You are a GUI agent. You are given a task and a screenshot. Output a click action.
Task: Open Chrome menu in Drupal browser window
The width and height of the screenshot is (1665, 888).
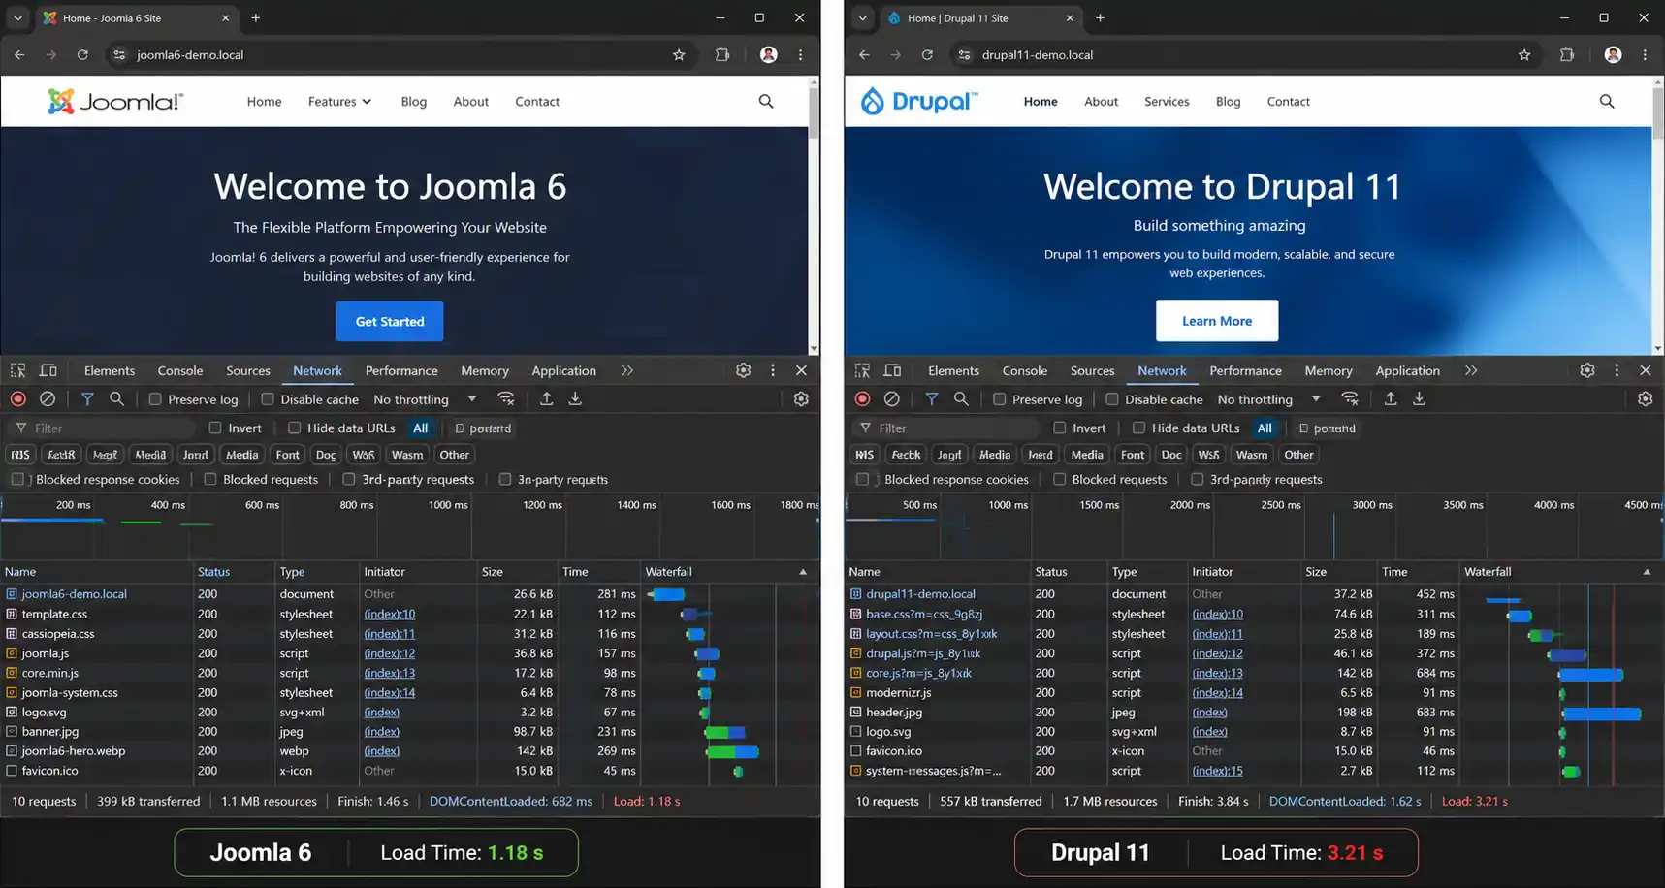(1645, 55)
